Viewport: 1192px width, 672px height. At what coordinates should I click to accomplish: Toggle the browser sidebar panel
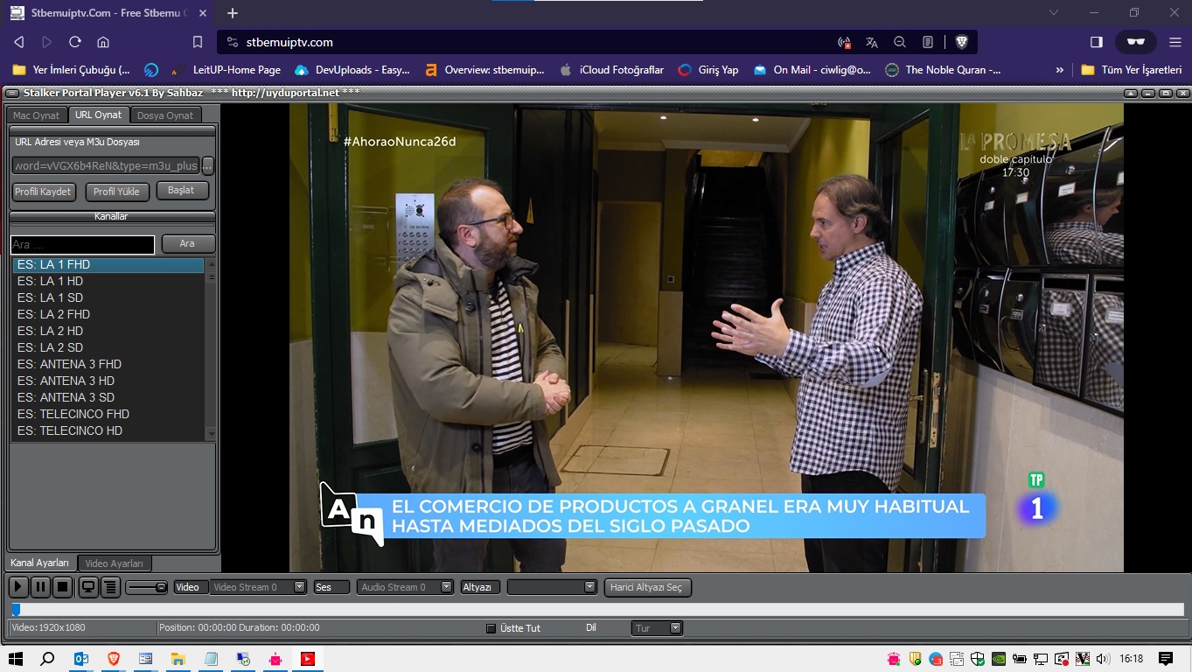coord(1097,42)
